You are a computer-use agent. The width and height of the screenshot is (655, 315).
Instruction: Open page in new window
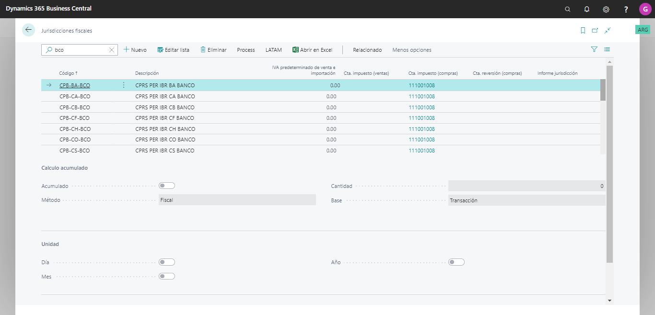pyautogui.click(x=595, y=30)
